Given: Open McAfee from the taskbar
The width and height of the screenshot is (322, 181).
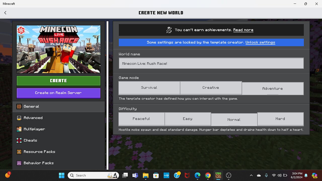Looking at the screenshot, I should (x=187, y=175).
